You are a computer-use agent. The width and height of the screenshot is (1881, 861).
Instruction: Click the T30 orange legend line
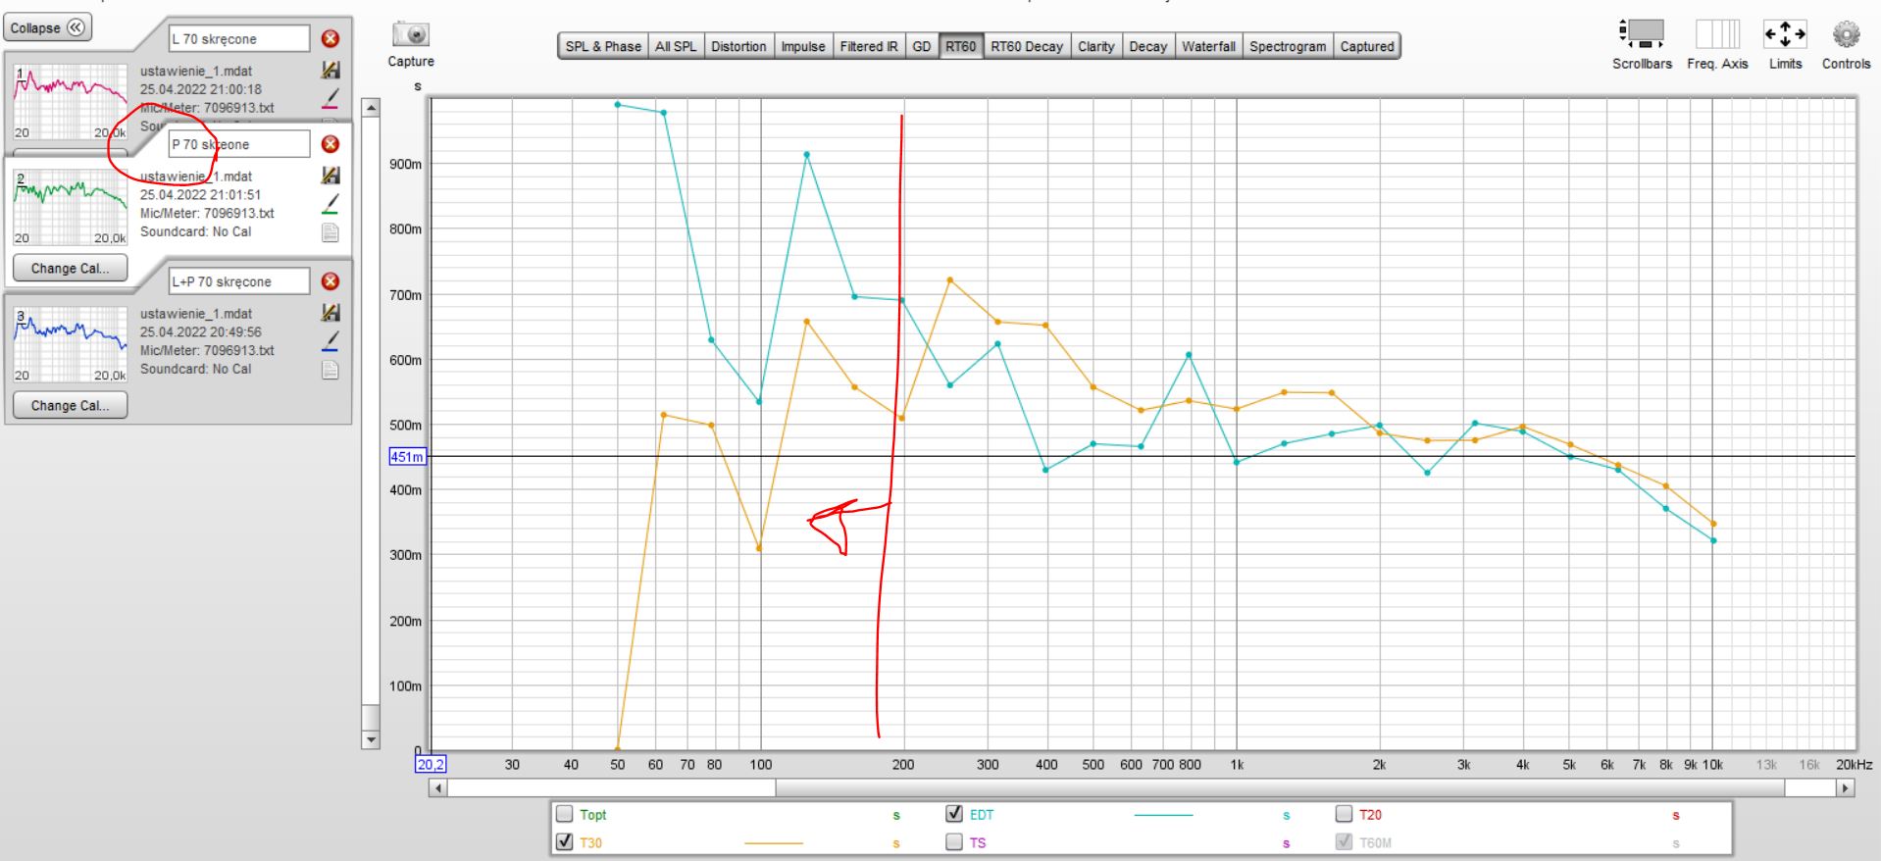(774, 842)
